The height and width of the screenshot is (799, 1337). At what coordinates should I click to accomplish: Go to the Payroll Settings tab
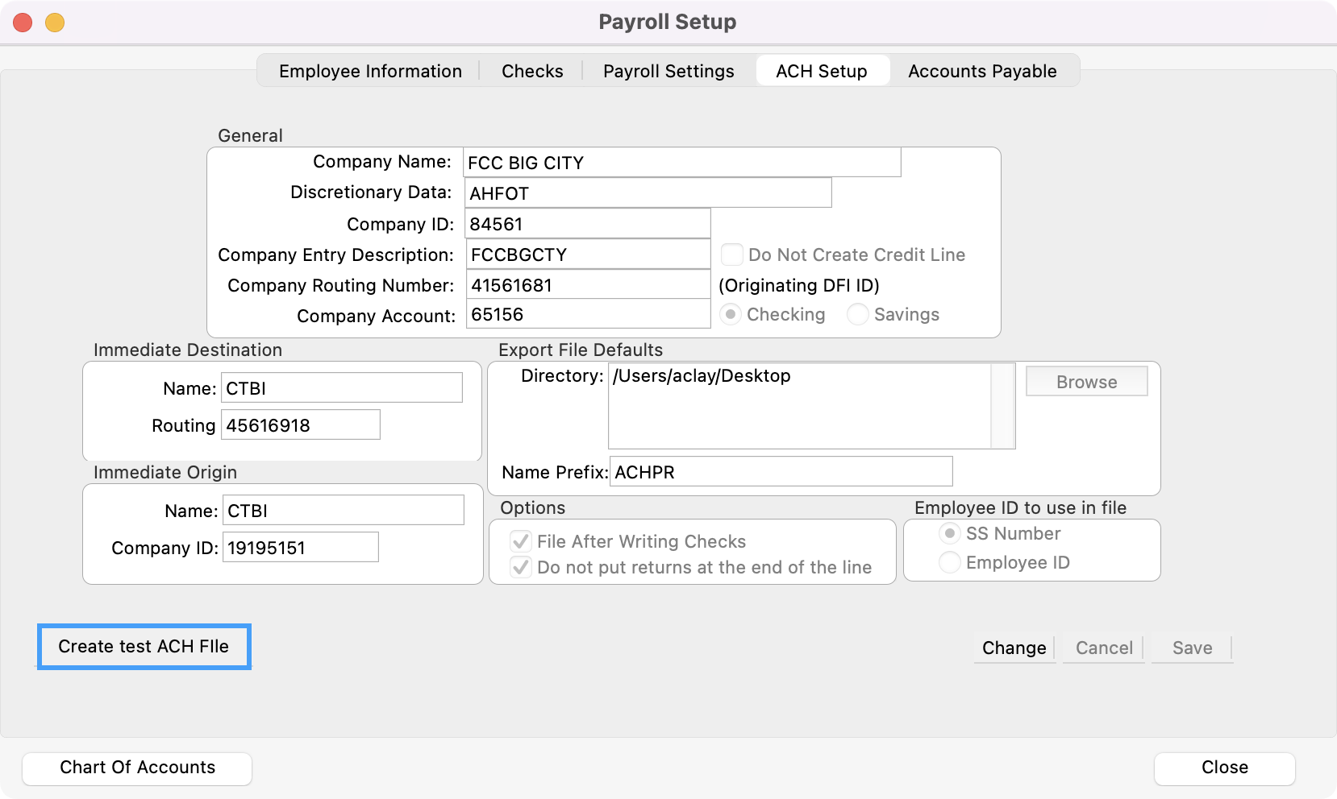pyautogui.click(x=668, y=71)
